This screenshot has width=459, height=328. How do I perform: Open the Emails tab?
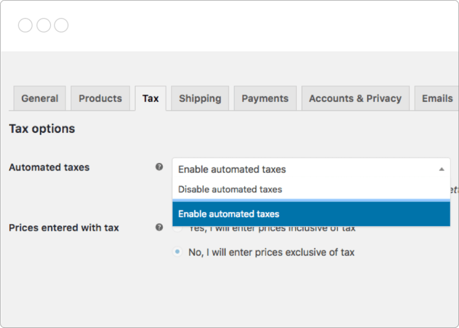tap(437, 99)
